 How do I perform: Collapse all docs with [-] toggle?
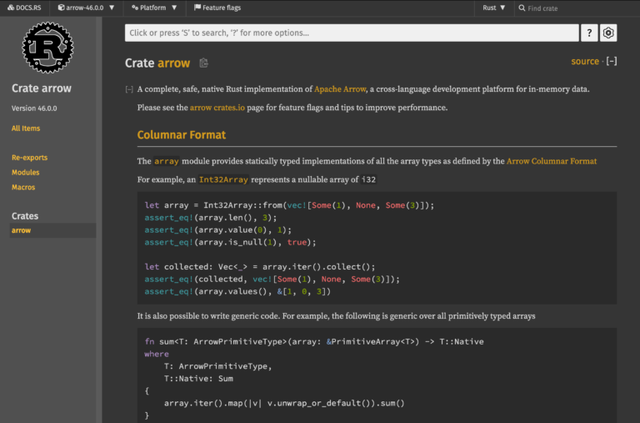[x=612, y=61]
